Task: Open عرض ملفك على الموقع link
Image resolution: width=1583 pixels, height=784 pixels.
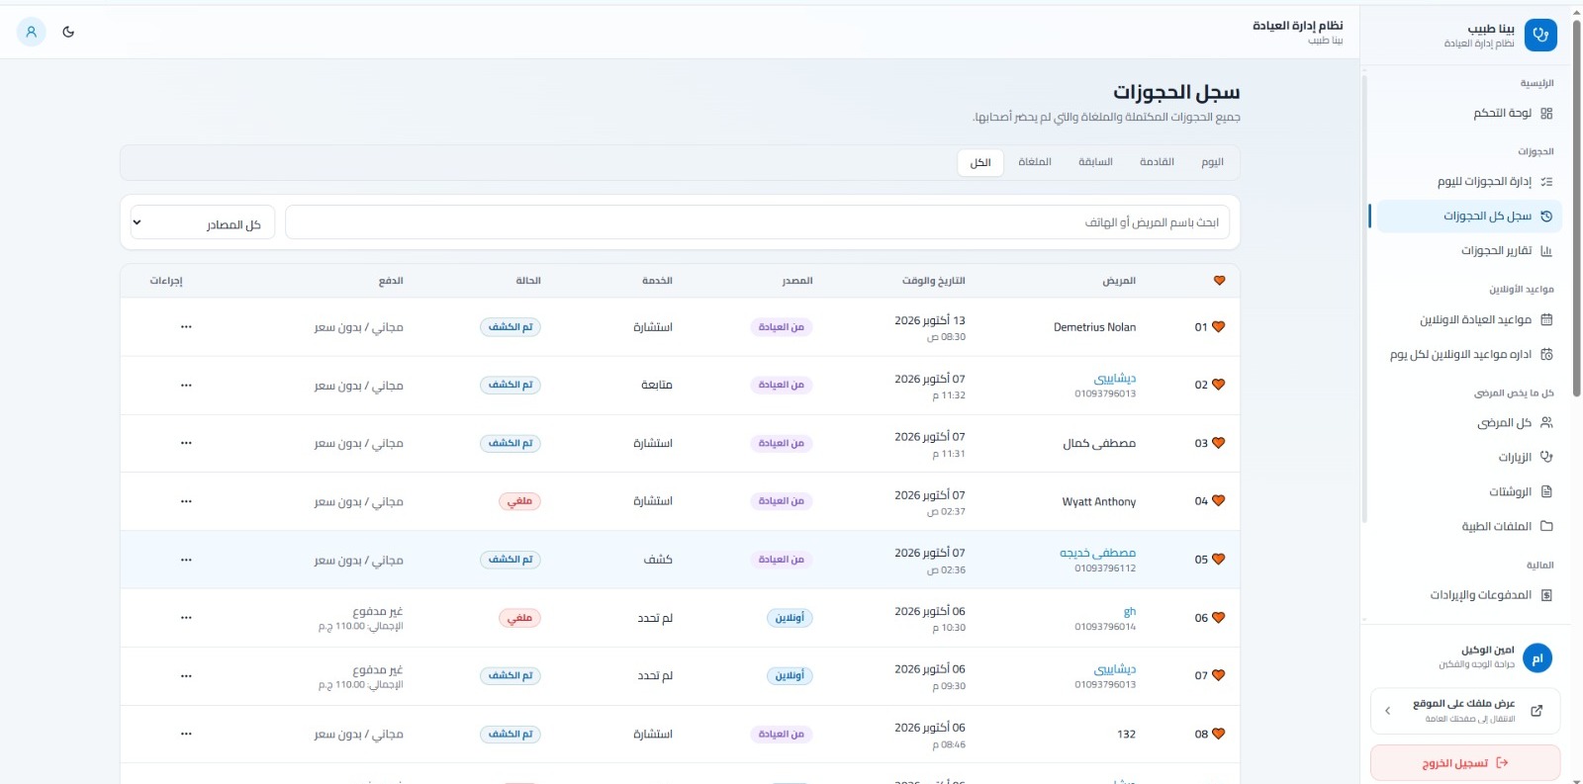Action: pos(1465,711)
